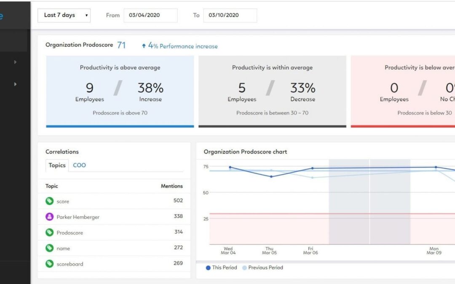Viewport: 455px width, 284px height.
Task: Click the performance increase up-arrow icon
Action: point(144,46)
